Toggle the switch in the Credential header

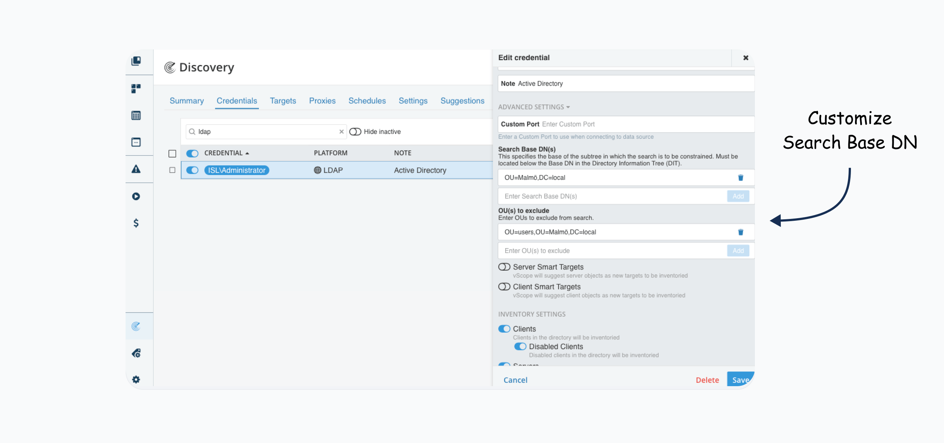[x=192, y=153]
